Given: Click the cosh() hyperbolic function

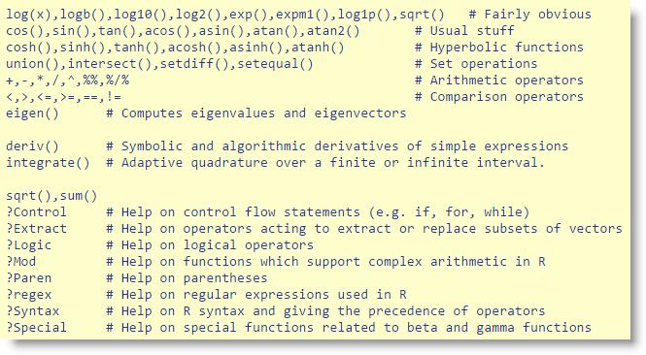Looking at the screenshot, I should click(x=29, y=48).
